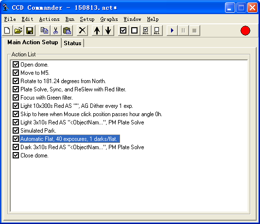This screenshot has width=260, height=224.
Task: Copy the selected action using the toolbar icon
Action: [45, 31]
